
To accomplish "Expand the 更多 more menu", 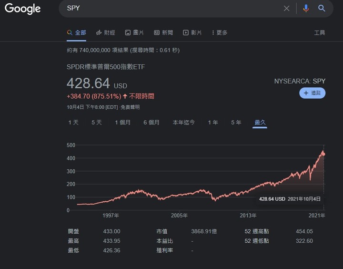I will (x=220, y=32).
